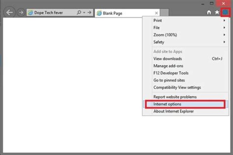Open the Favorites star icon
This screenshot has height=155, width=233.
[217, 12]
